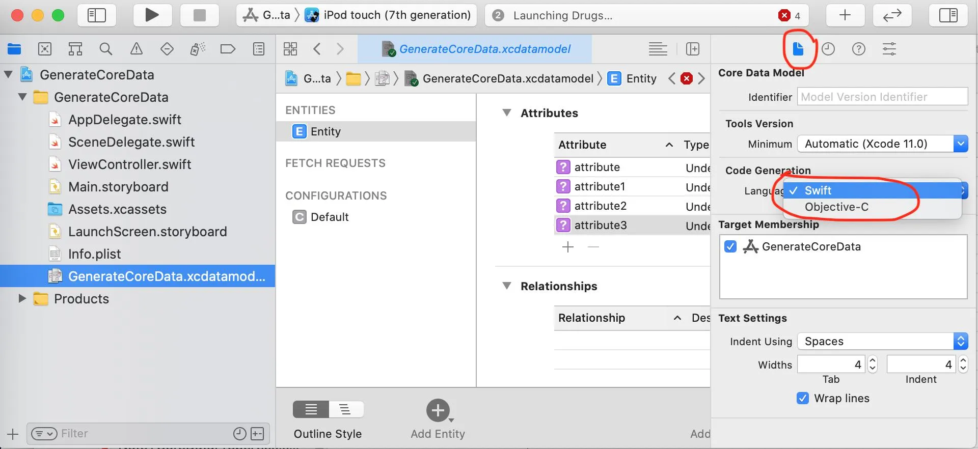Open editor options lines icon
The image size is (978, 449).
[658, 49]
